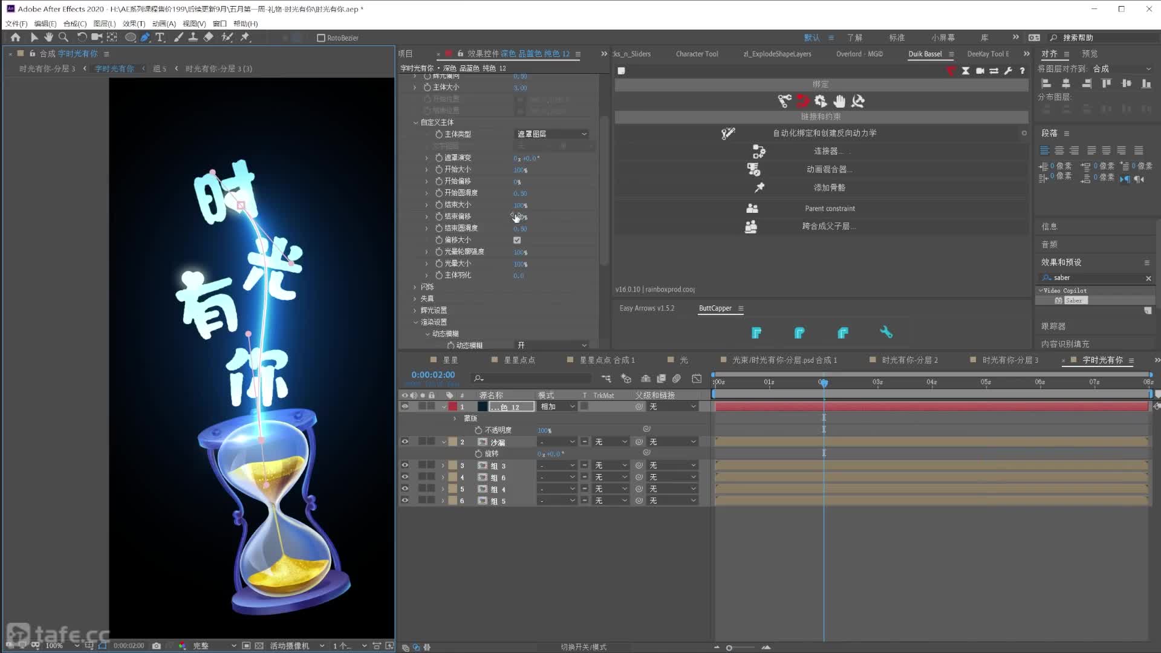Select the Brush tool
This screenshot has width=1161, height=653.
click(x=178, y=37)
